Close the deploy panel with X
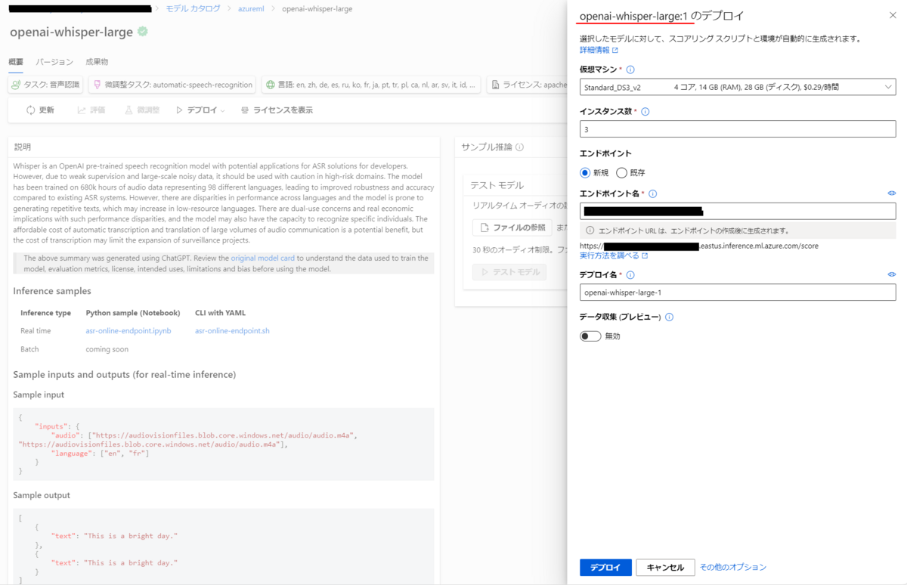 (893, 16)
